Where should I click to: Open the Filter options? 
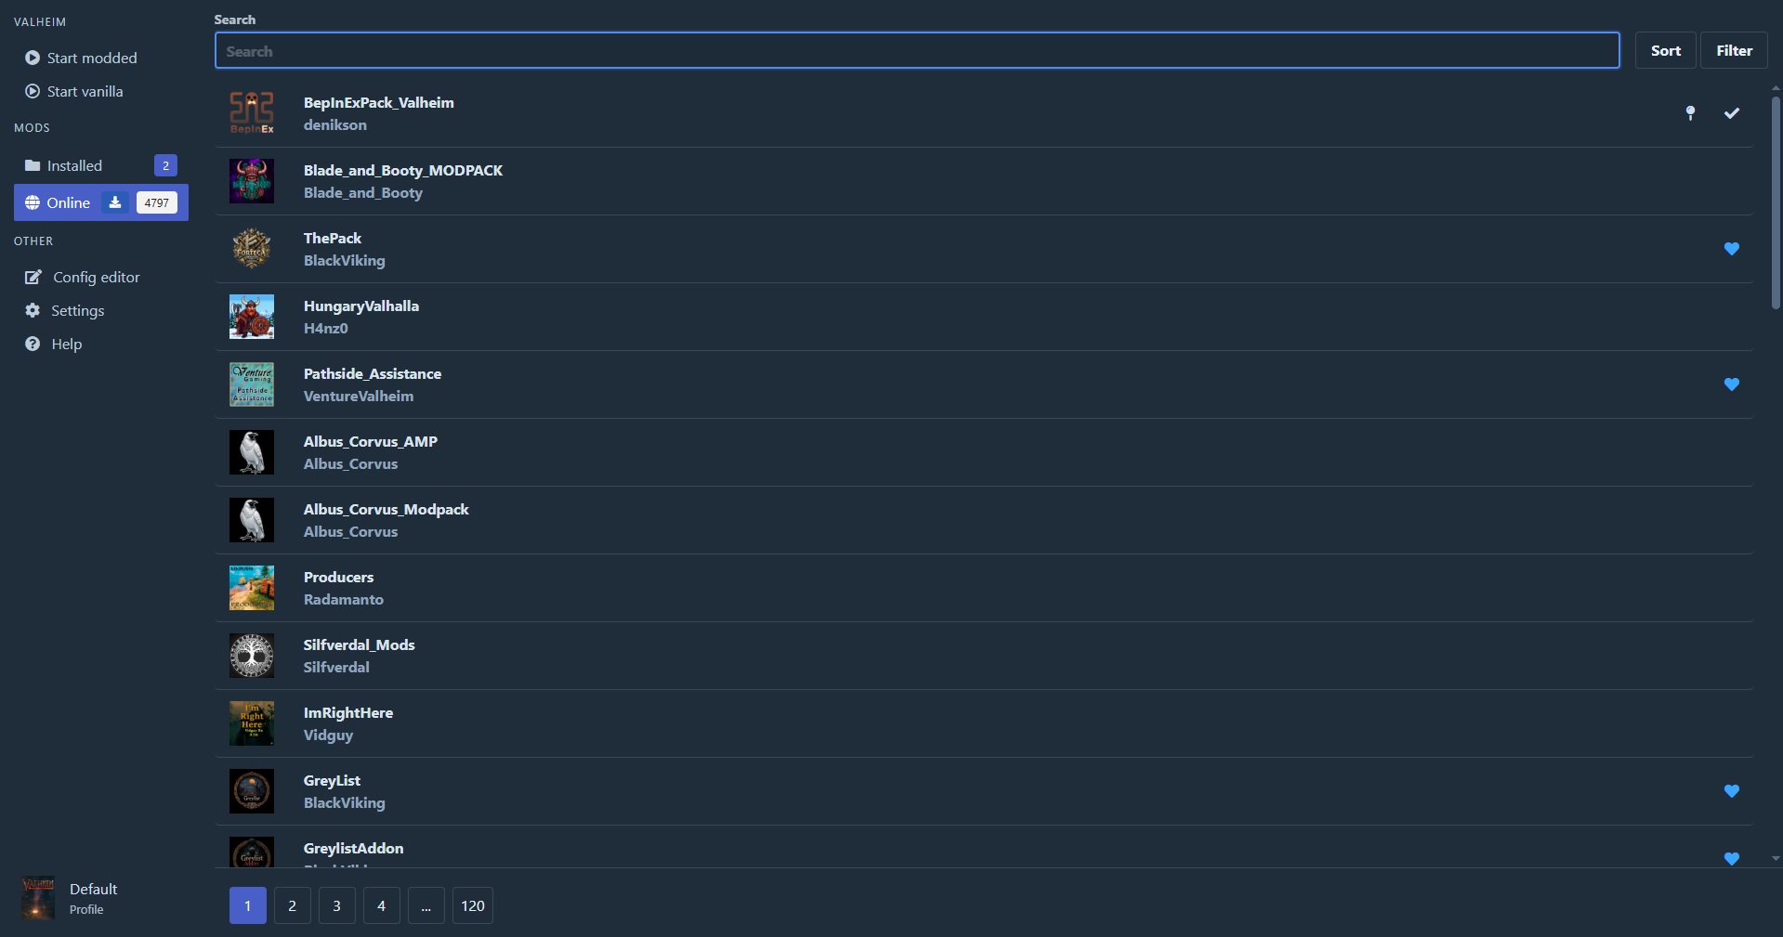[1735, 50]
